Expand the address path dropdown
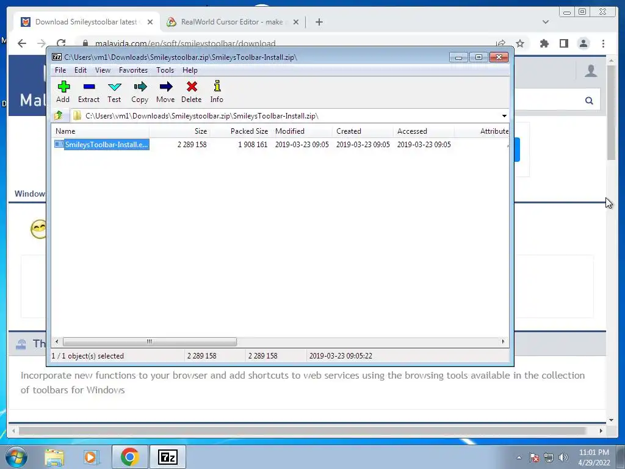Viewport: 625px width, 469px height. point(504,116)
